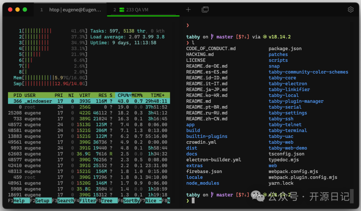Click the LICENSE file name
This screenshot has width=361, height=211.
coord(196,60)
